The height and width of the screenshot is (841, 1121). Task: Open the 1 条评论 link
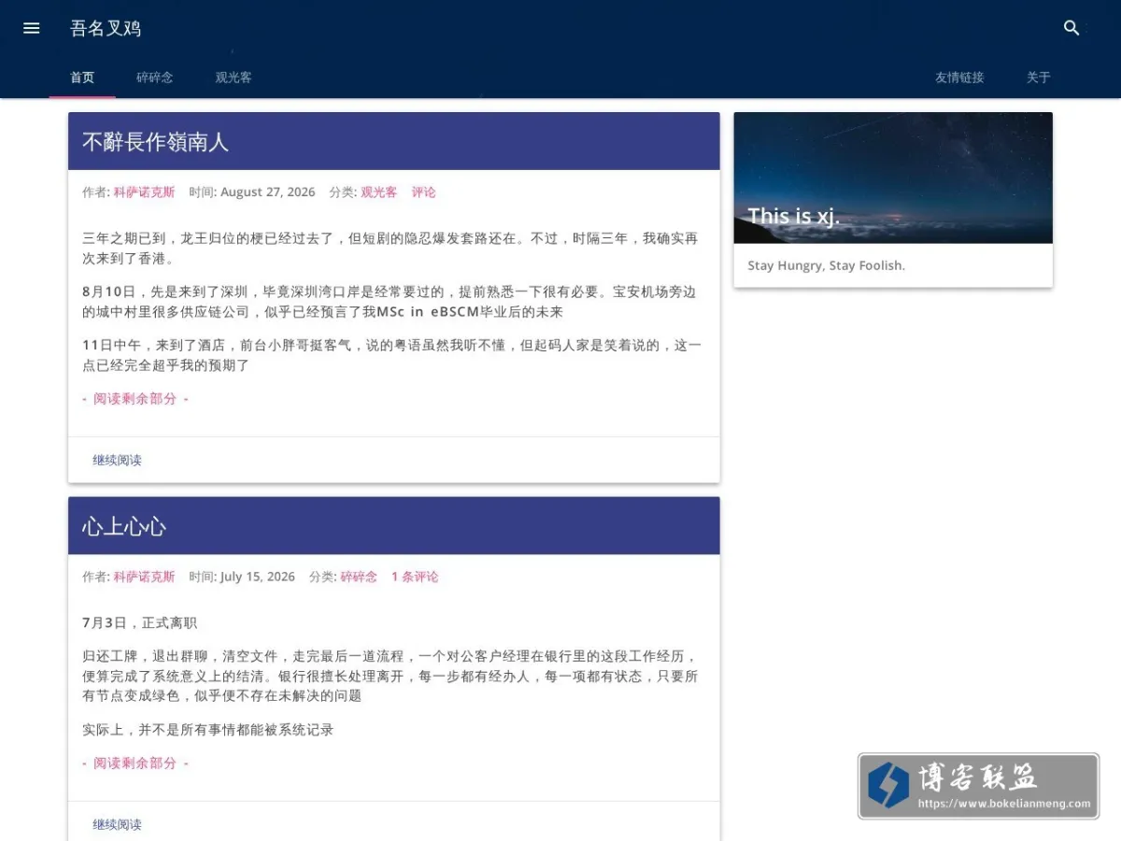[415, 577]
